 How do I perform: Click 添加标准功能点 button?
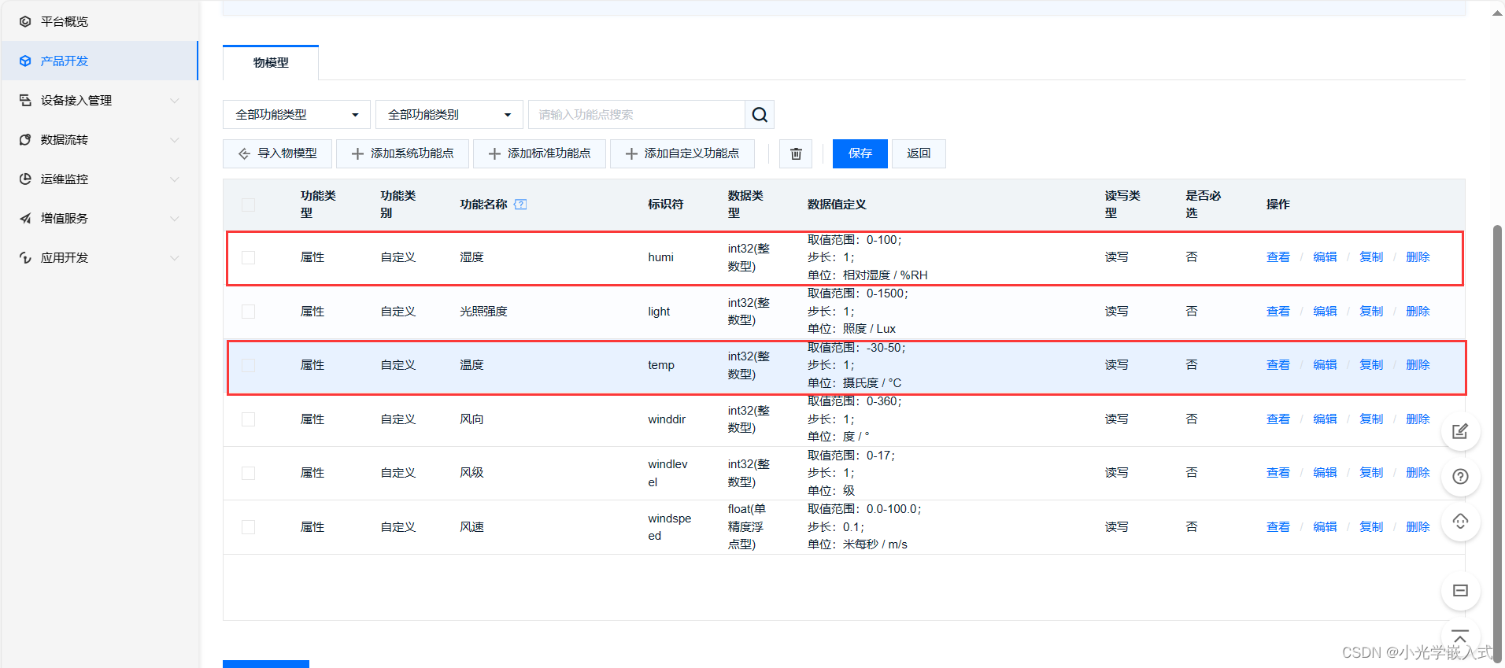pyautogui.click(x=539, y=153)
